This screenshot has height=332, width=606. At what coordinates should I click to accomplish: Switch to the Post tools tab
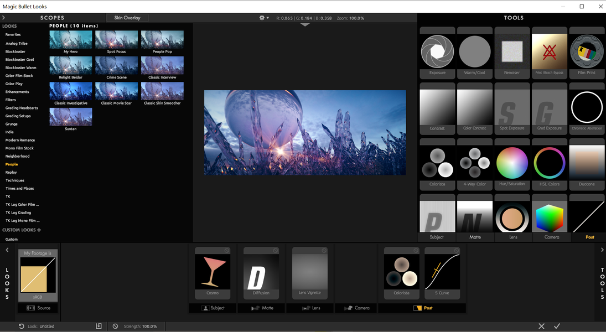[x=590, y=237]
